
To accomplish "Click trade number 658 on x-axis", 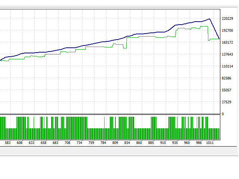I will (x=43, y=143).
